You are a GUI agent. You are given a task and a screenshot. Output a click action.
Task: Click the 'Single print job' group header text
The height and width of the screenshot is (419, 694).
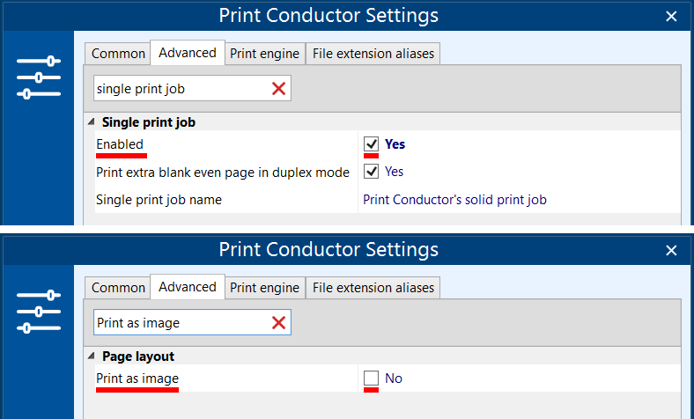(149, 122)
